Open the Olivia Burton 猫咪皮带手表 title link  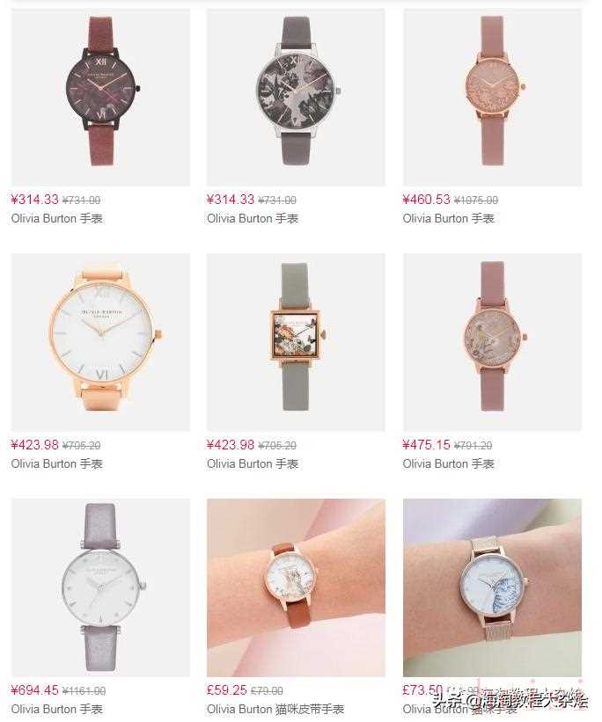pos(275,709)
